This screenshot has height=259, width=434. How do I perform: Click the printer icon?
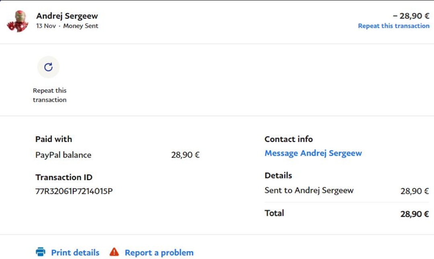[x=41, y=252]
